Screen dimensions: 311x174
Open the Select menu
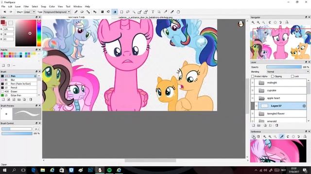click(x=35, y=6)
